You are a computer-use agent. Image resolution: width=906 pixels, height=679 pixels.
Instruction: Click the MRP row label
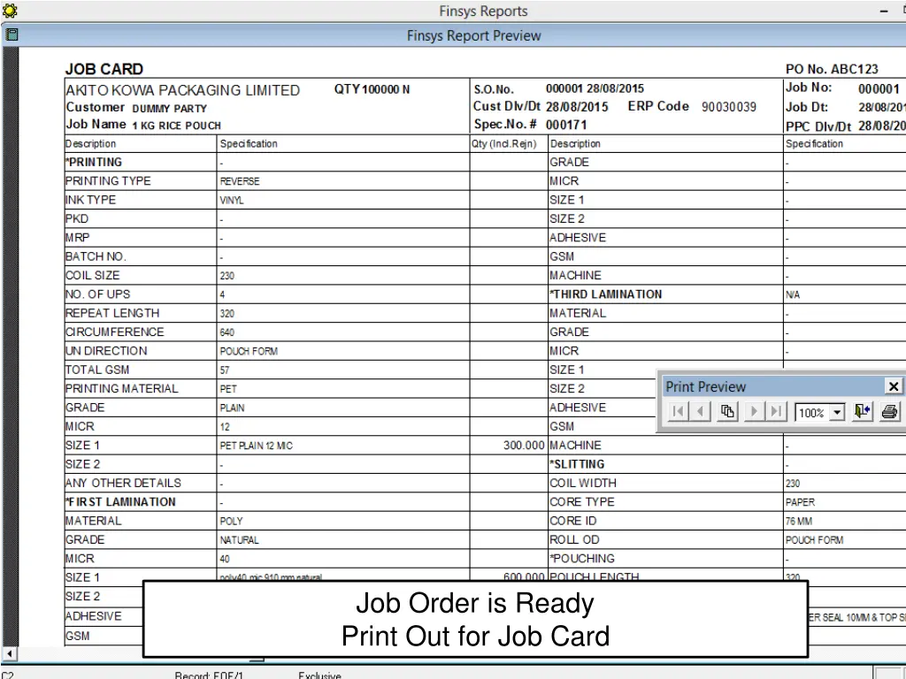[x=78, y=238]
